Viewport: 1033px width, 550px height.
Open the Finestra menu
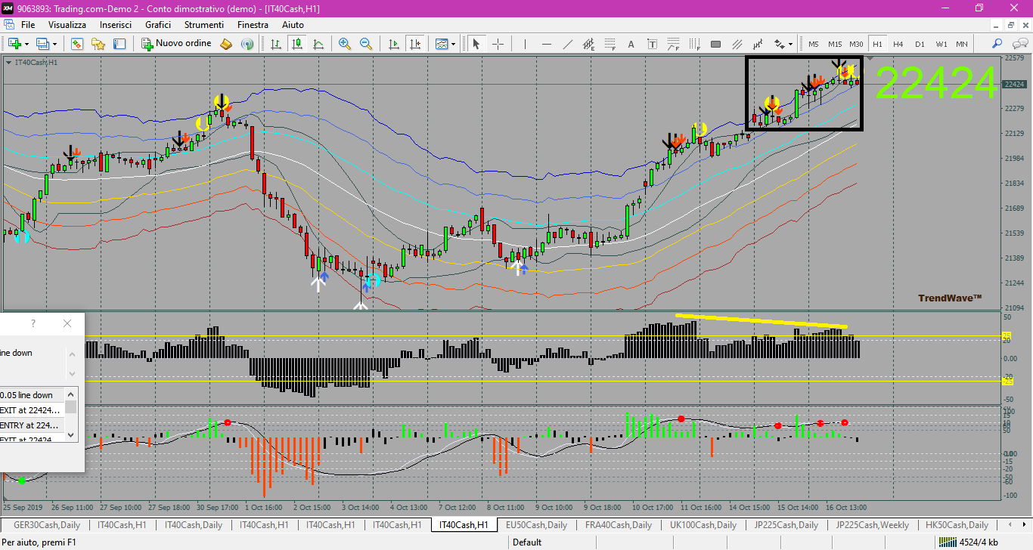[253, 25]
